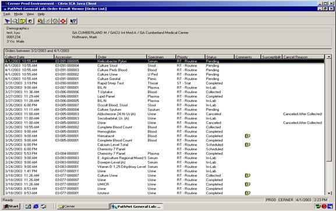The height and width of the screenshot is (211, 336).
Task: Open the comment icon on the UMICR row
Action: point(247,184)
